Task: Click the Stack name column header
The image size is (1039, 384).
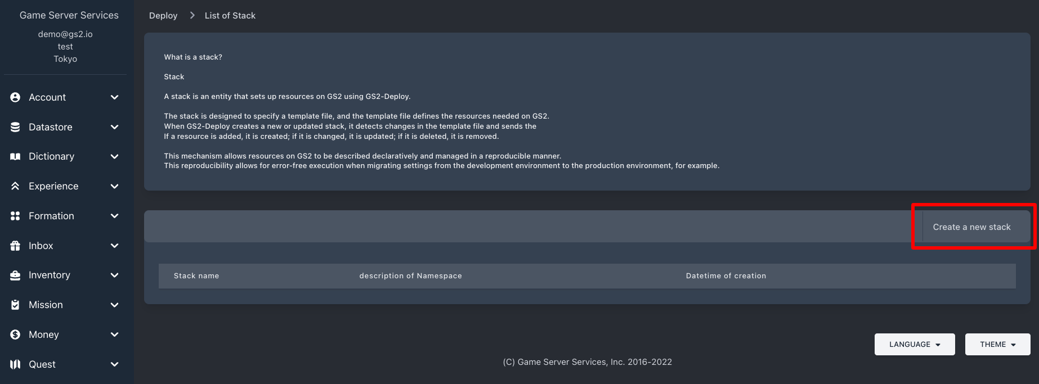Action: tap(196, 275)
